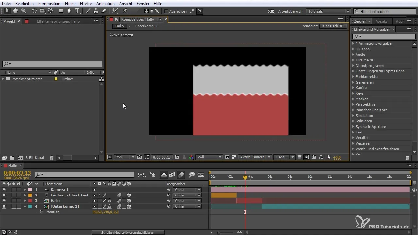The width and height of the screenshot is (418, 235).
Task: Hide the Hallo layer
Action: [x=4, y=201]
